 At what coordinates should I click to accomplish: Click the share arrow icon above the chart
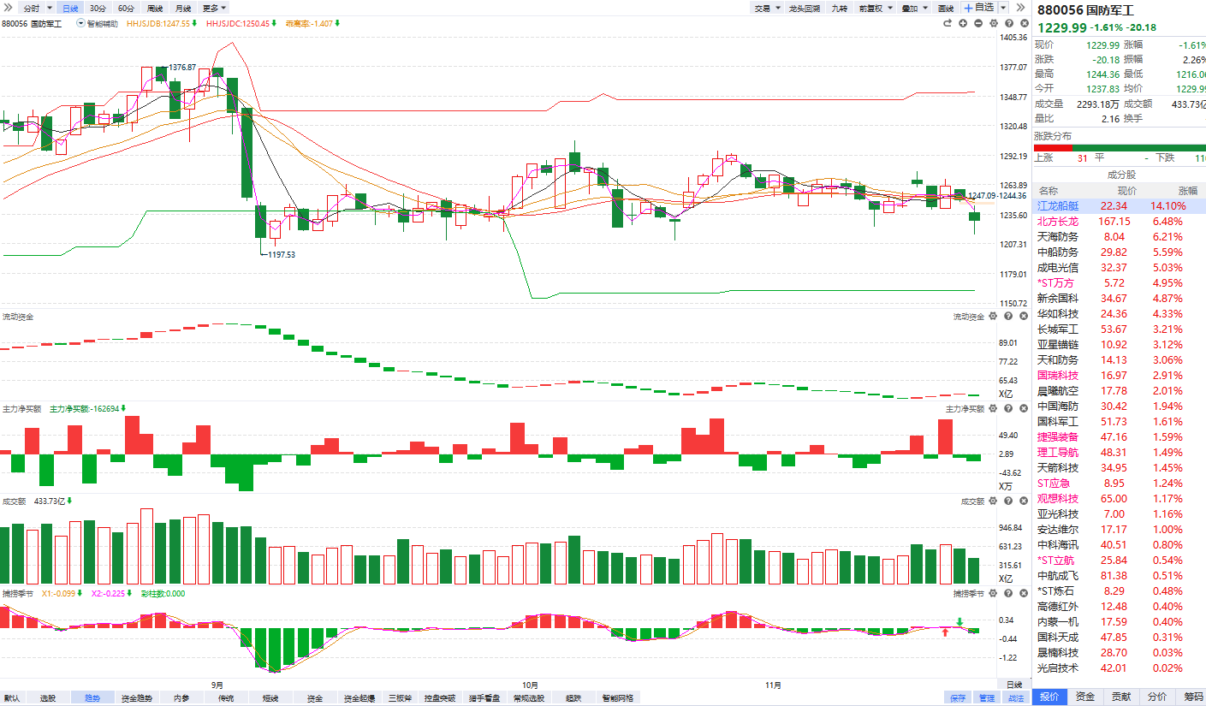coord(948,23)
